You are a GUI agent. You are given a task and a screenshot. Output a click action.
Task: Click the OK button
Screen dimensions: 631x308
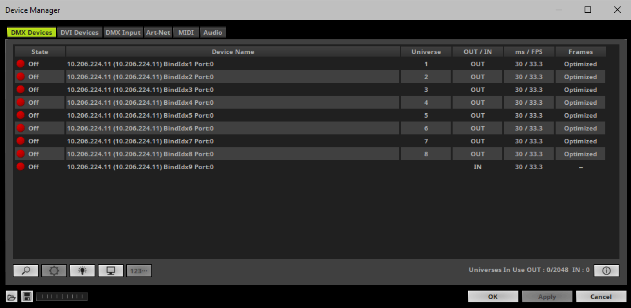point(493,296)
